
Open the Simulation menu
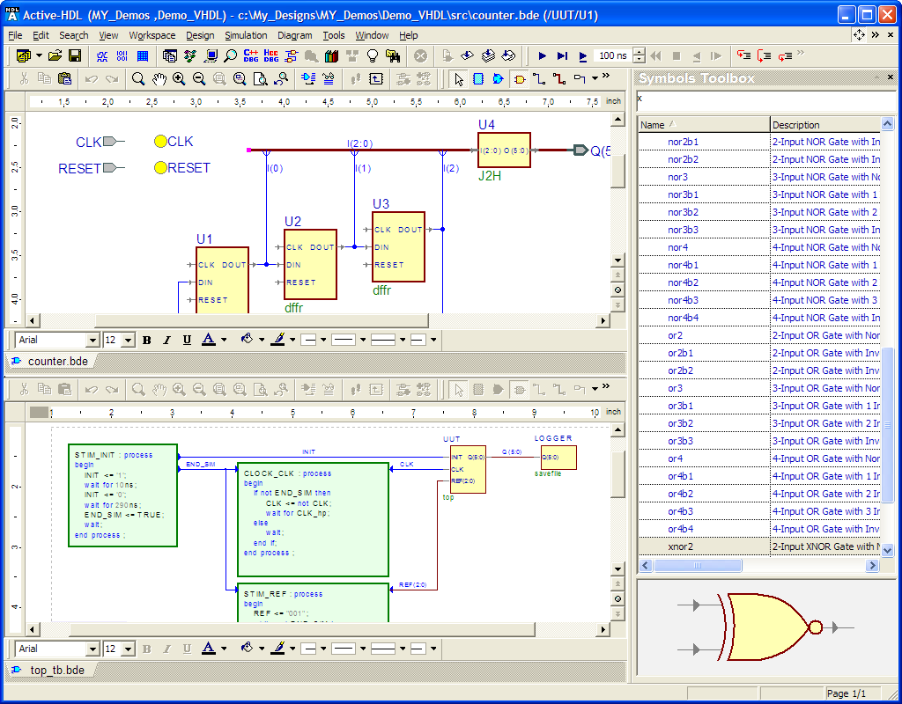(246, 35)
